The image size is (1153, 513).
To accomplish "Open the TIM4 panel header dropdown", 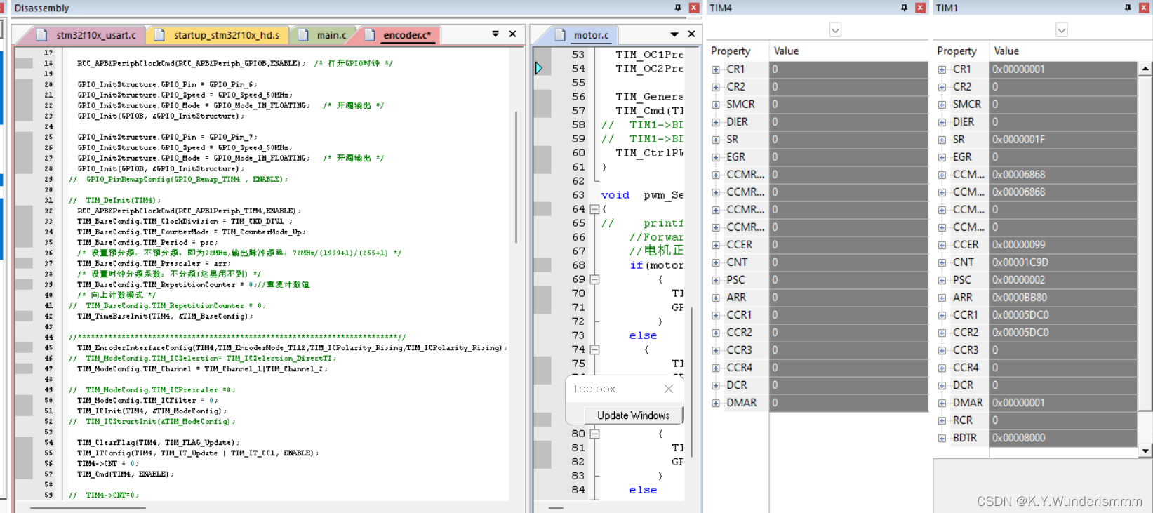I will click(x=835, y=29).
